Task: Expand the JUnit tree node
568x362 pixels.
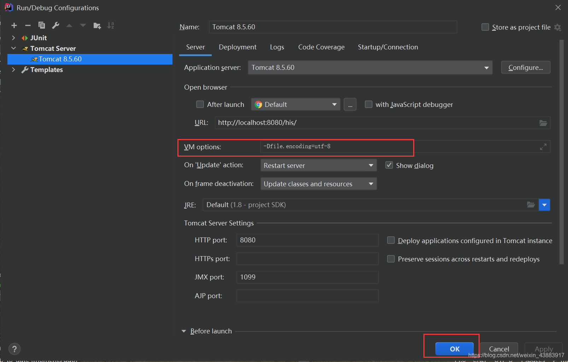Action: [x=13, y=38]
